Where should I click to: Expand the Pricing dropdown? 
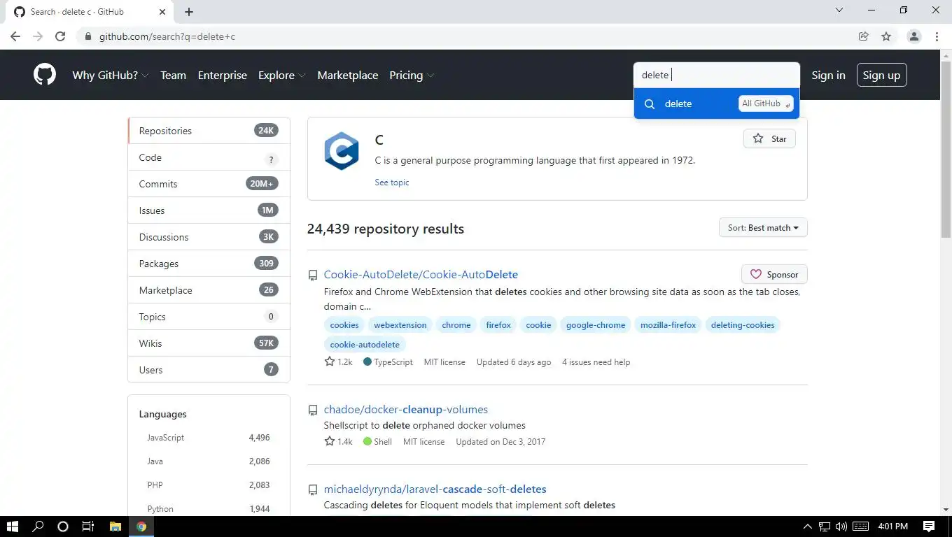tap(412, 75)
